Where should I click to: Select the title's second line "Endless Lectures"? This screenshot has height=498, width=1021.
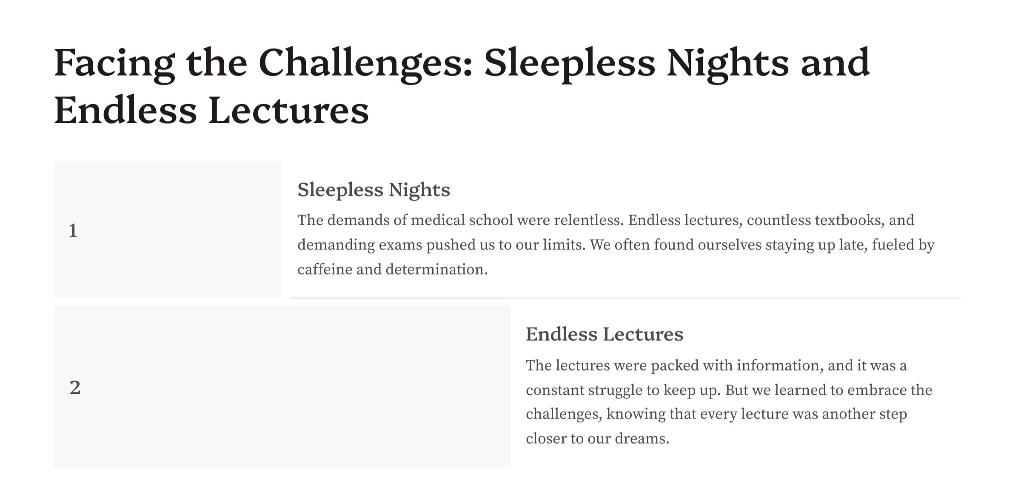pyautogui.click(x=211, y=111)
